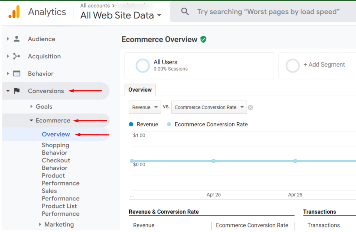The width and height of the screenshot is (356, 232).
Task: Open the Ecommerce Conversion Rate dropdown
Action: point(209,107)
